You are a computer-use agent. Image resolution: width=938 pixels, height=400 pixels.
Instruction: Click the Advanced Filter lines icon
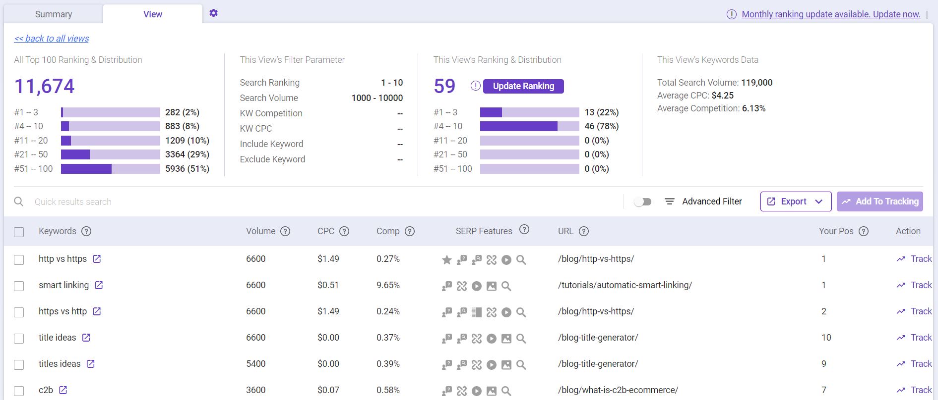point(670,201)
